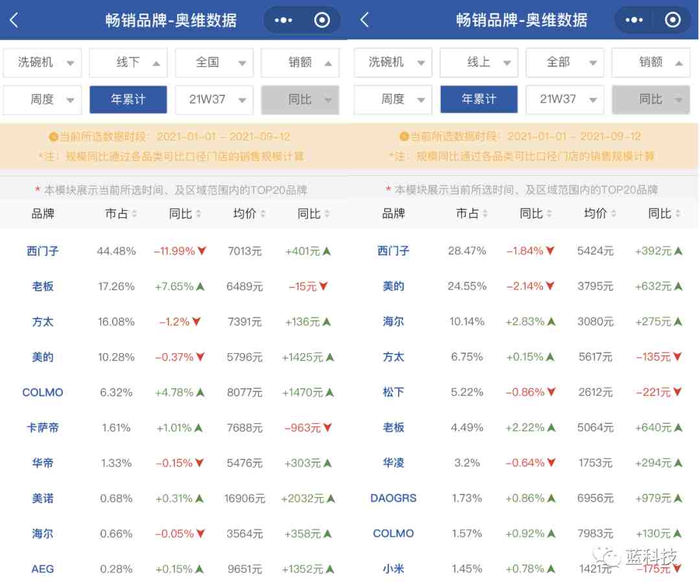Viewport: 700px width, 588px height.
Task: Go back using left panel back arrow
Action: click(x=14, y=19)
